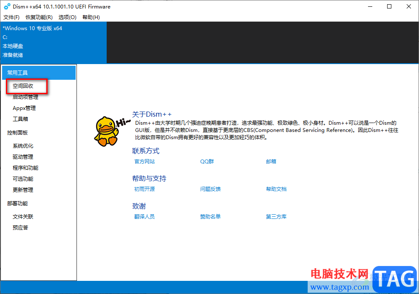
Task: Minimize the Dism++ window
Action: 370,6
